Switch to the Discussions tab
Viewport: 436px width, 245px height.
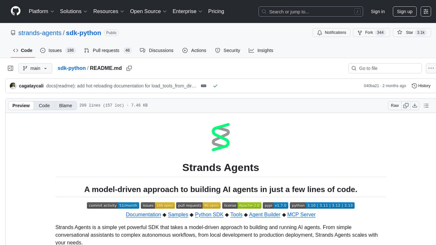tap(157, 50)
